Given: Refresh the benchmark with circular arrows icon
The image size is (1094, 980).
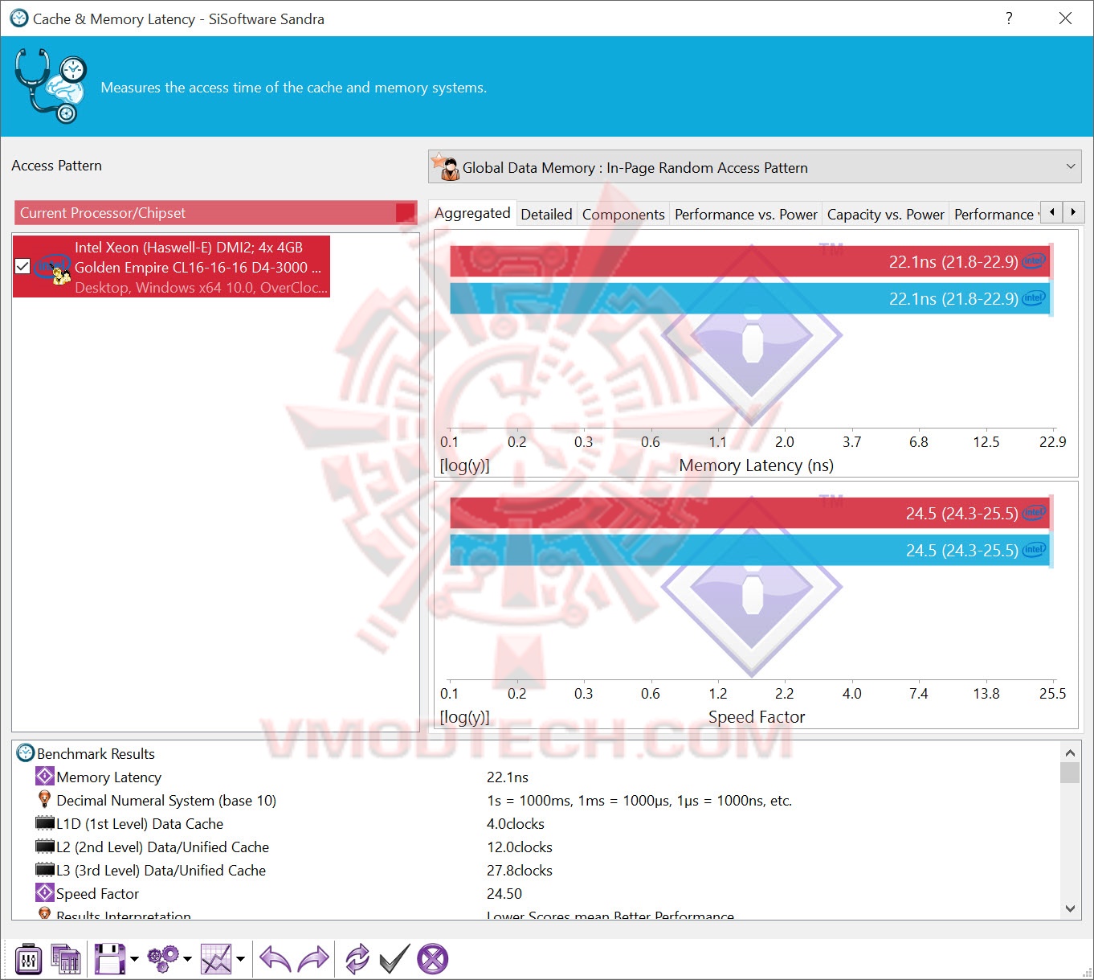Looking at the screenshot, I should [357, 959].
